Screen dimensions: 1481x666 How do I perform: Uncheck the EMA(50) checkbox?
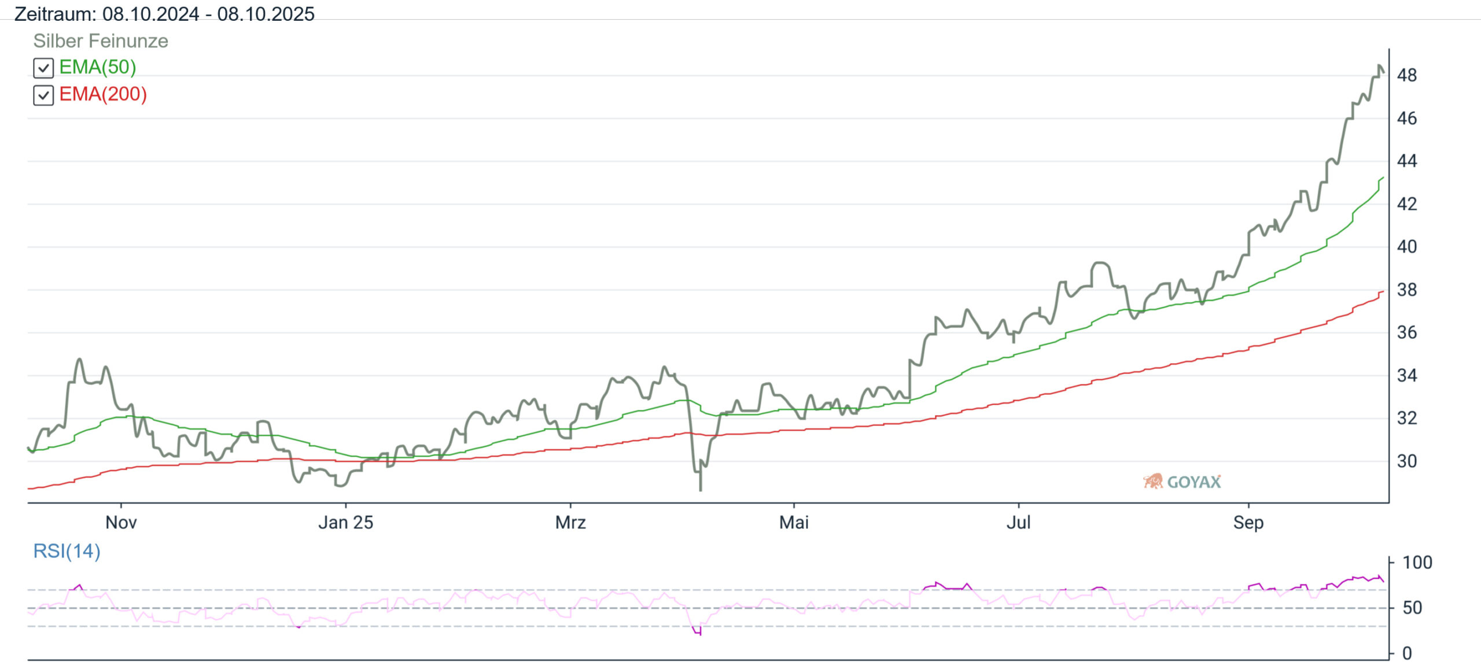(x=43, y=68)
